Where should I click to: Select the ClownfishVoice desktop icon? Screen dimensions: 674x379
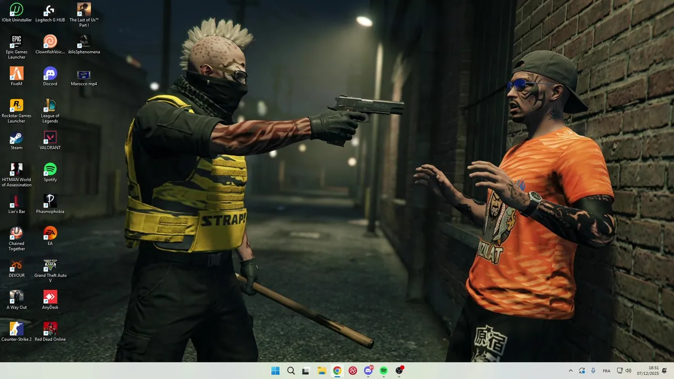pos(50,45)
